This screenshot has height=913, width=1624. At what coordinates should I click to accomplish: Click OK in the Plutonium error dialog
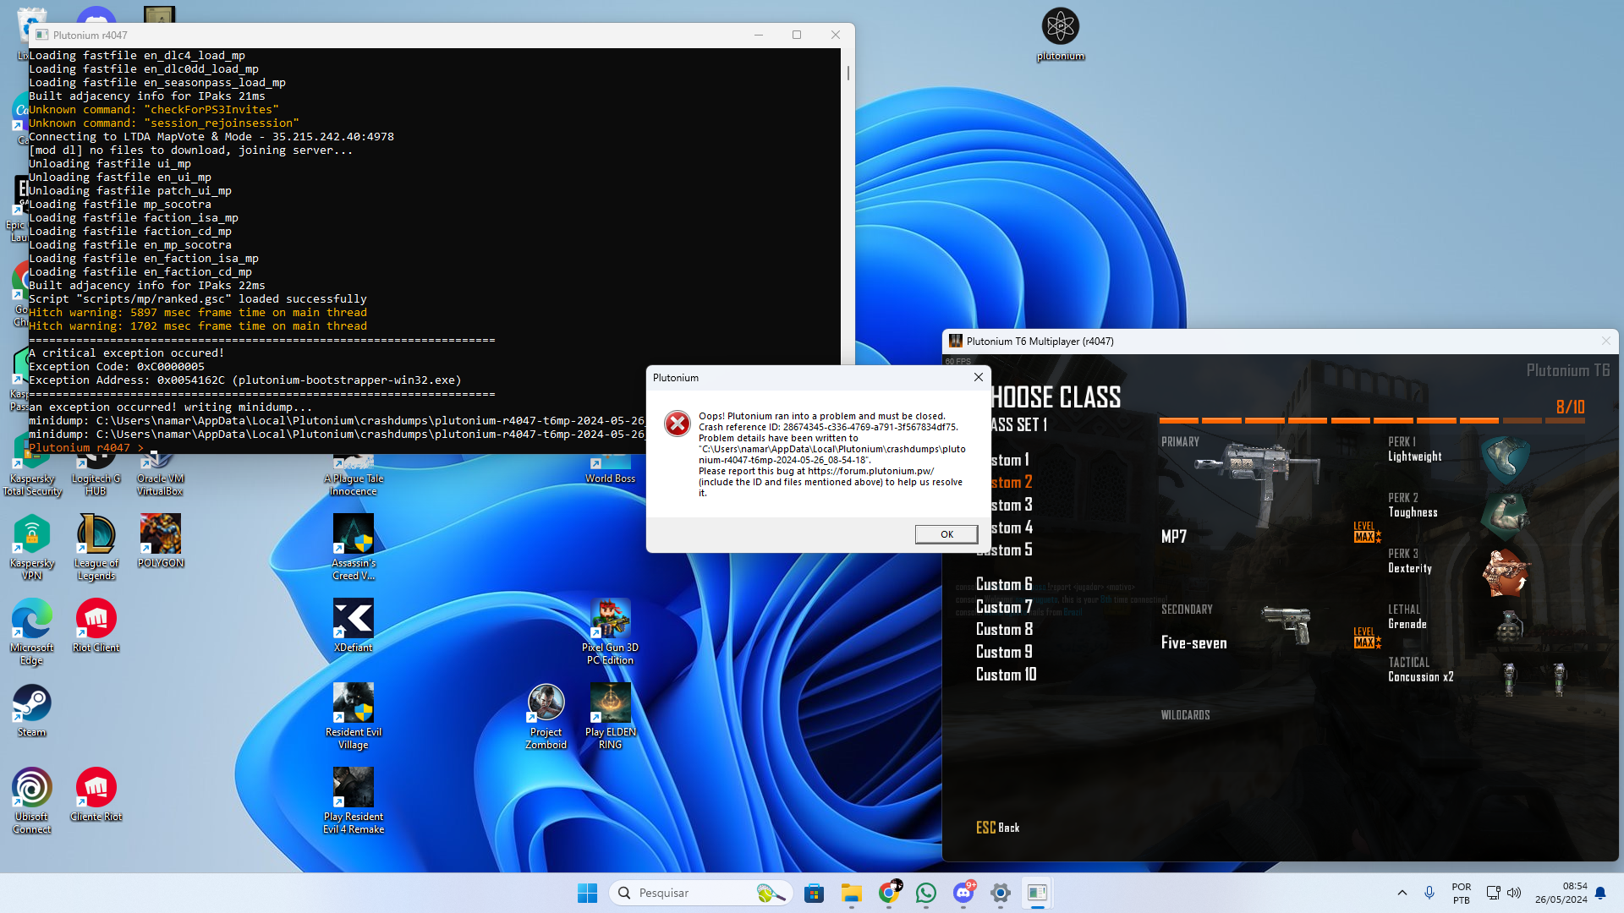click(x=946, y=534)
